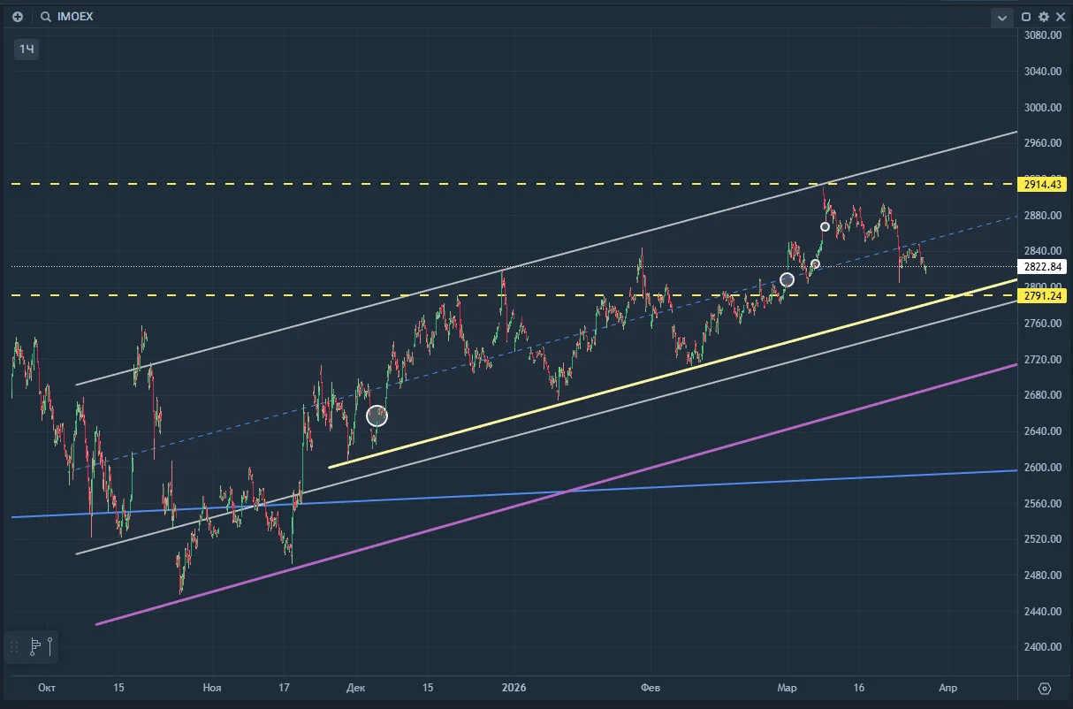Click the add chart plus icon

click(18, 17)
